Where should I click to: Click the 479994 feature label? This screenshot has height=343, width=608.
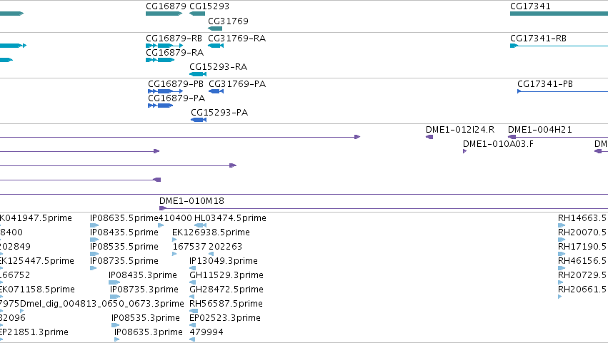point(206,332)
